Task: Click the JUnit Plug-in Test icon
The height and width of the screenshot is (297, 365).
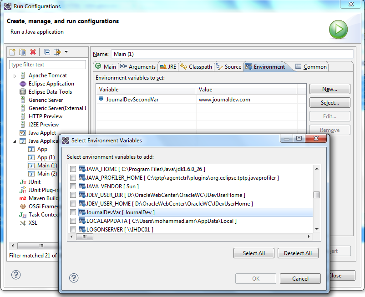Action: click(23, 190)
